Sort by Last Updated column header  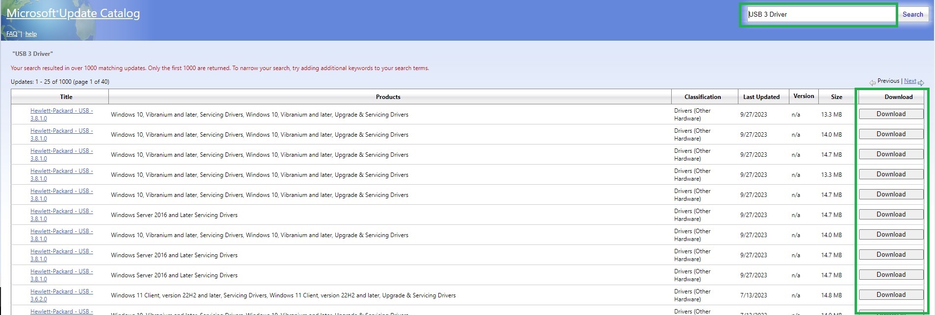tap(761, 97)
